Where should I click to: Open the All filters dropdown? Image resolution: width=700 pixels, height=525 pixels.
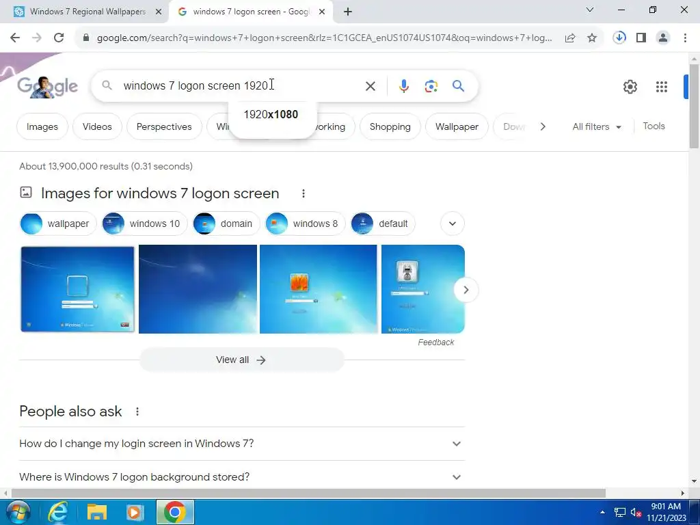[x=597, y=126]
